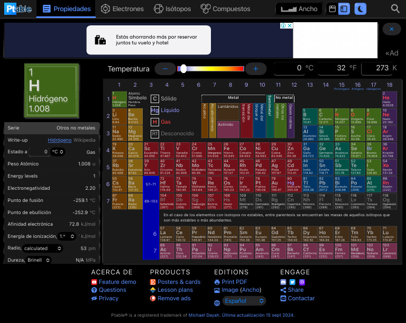Click the Actínido category swatch
The width and height of the screenshot is (406, 323).
(228, 130)
